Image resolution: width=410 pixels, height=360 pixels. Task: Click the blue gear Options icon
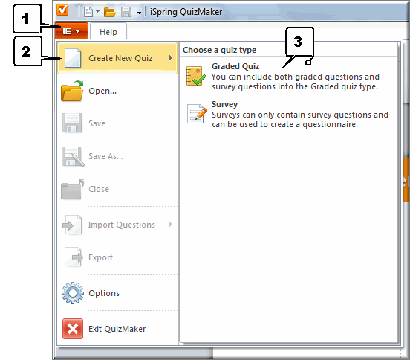(x=73, y=293)
